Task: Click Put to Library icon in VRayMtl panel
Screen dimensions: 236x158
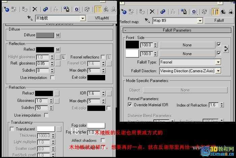Action: [x=66, y=9]
